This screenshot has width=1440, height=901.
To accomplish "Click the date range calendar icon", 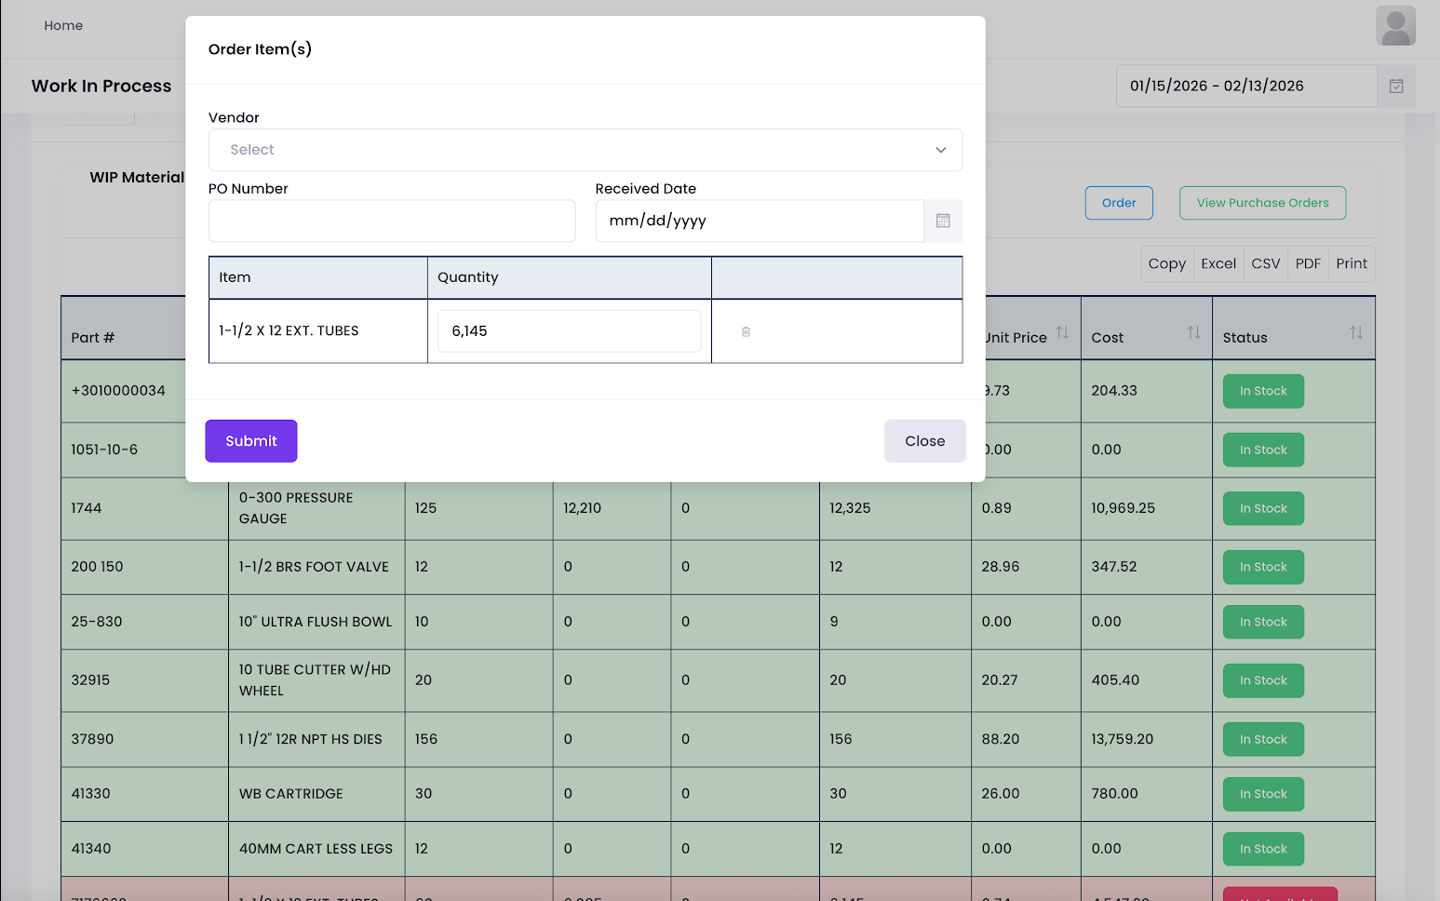I will pyautogui.click(x=1396, y=85).
